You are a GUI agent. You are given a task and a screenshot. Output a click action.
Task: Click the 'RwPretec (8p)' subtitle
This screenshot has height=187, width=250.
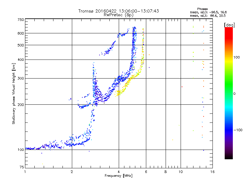118,15
